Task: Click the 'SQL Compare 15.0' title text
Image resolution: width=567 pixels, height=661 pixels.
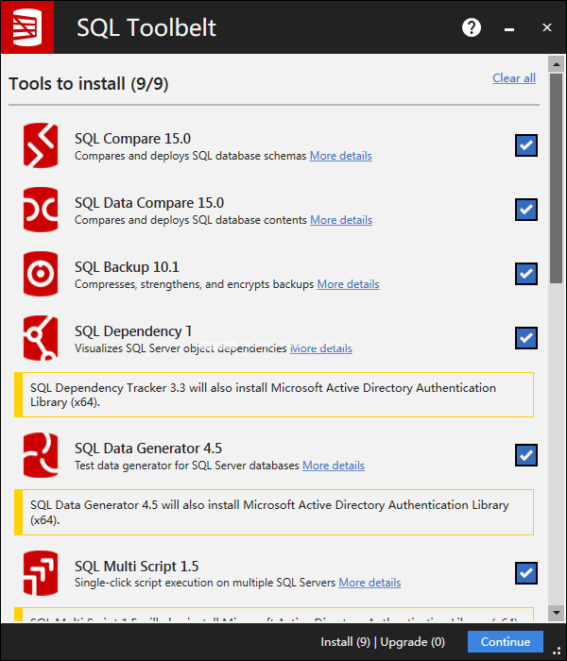Action: 132,139
